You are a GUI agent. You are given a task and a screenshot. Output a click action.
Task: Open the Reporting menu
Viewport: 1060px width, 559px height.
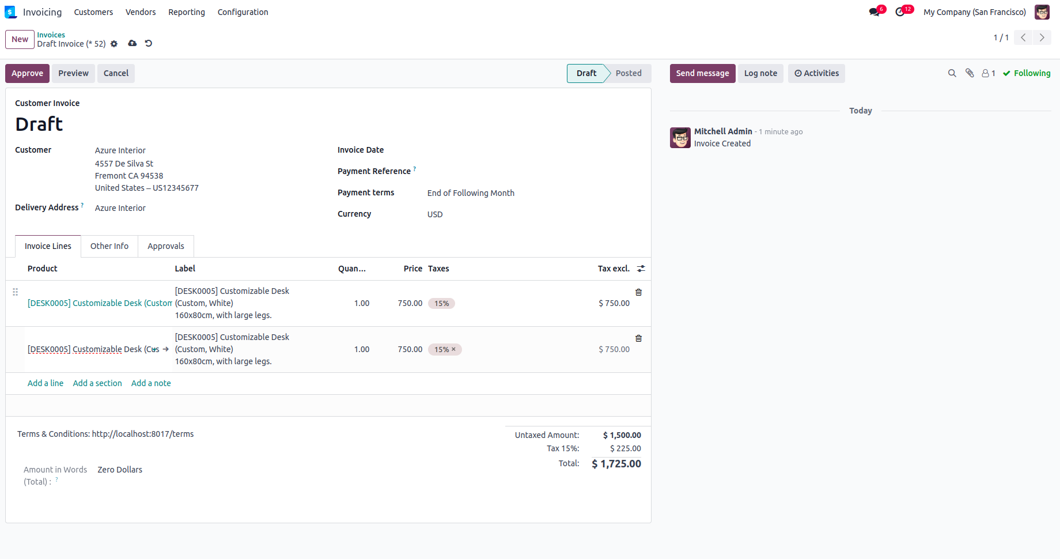pyautogui.click(x=187, y=12)
